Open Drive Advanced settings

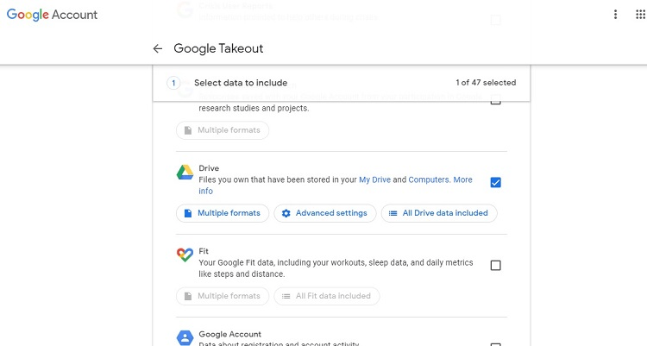click(x=325, y=213)
